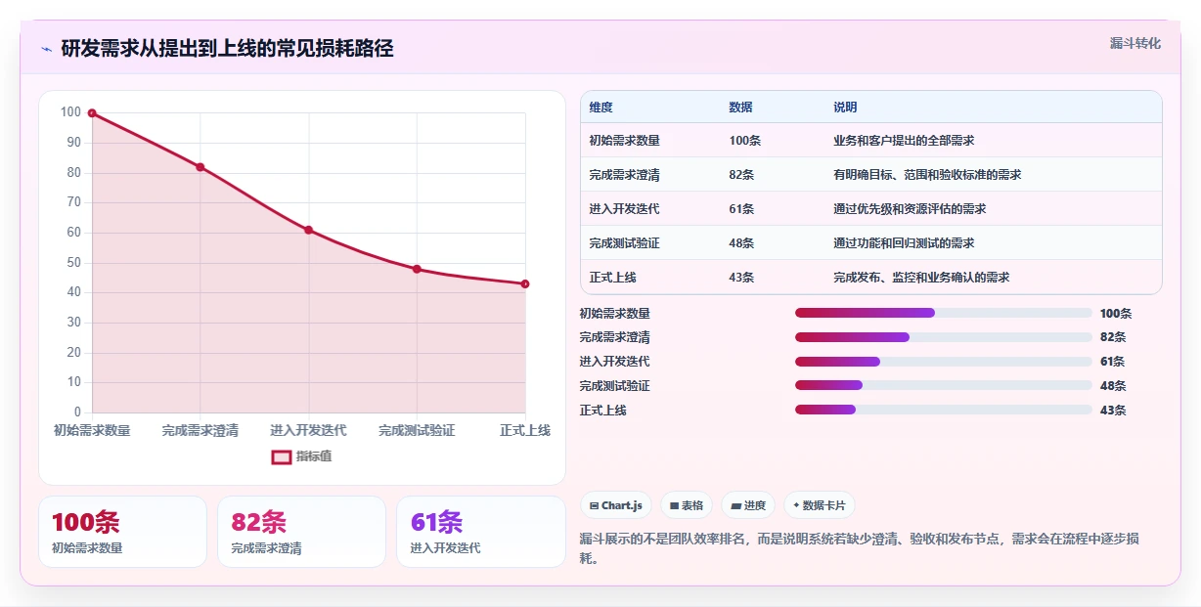Click the 进入开发迭代 progress bar
This screenshot has height=607, width=1201.
944,362
